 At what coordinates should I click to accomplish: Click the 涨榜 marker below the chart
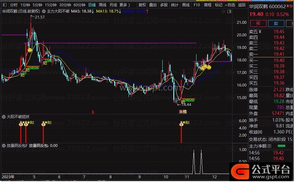[x=183, y=112]
